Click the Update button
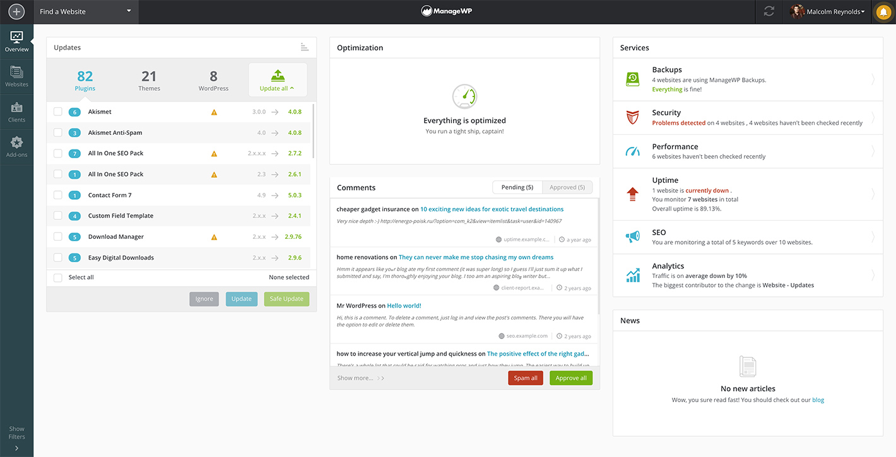The image size is (896, 457). (x=242, y=299)
